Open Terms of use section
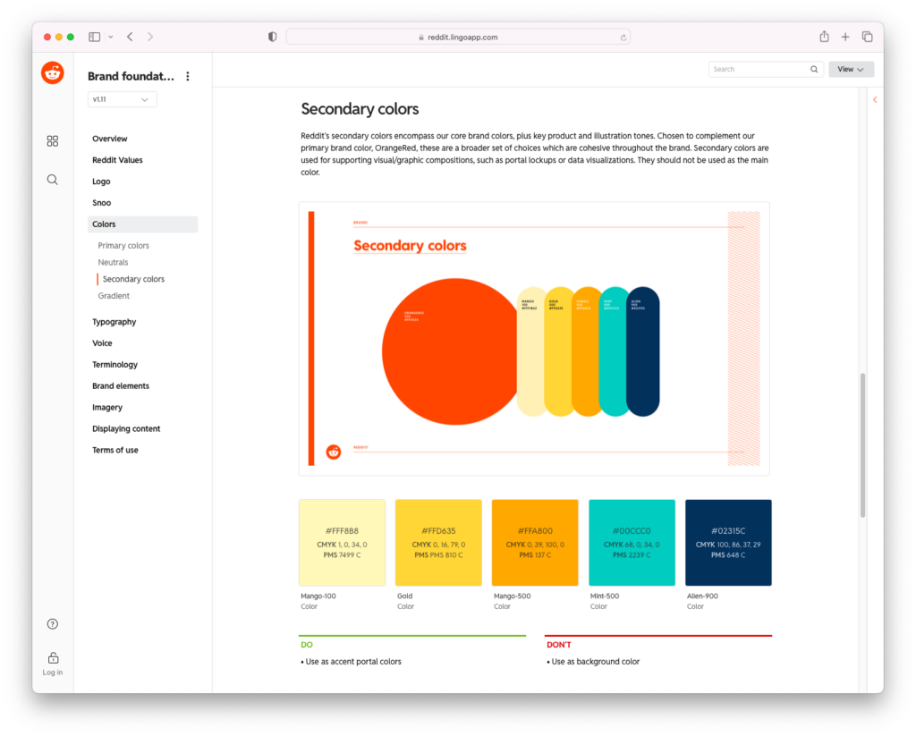916x736 pixels. [115, 450]
